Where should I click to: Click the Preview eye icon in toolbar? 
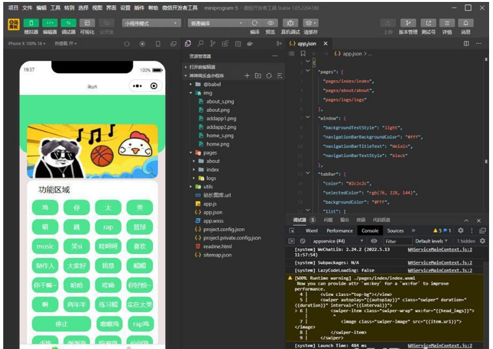[x=271, y=23]
